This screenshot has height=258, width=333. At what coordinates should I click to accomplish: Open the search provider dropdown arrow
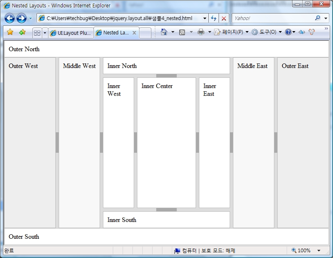(x=326, y=18)
